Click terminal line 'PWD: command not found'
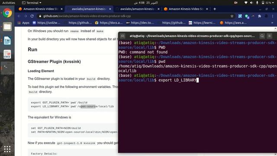This screenshot has width=277, height=156. tap(143, 52)
